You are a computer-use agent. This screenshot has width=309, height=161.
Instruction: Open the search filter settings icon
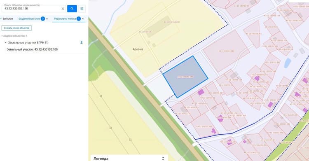point(82,9)
